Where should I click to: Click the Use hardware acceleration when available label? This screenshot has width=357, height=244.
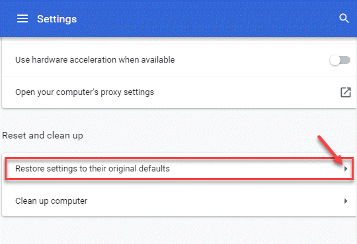tap(95, 60)
